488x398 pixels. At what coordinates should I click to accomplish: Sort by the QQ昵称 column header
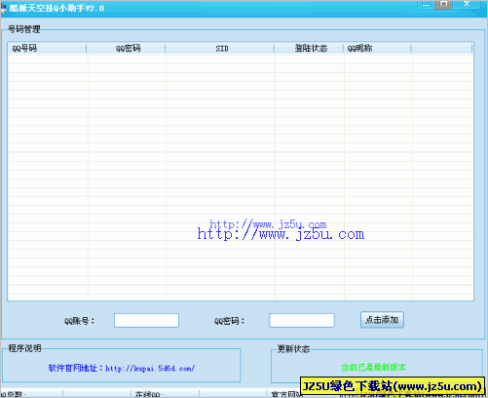point(377,49)
